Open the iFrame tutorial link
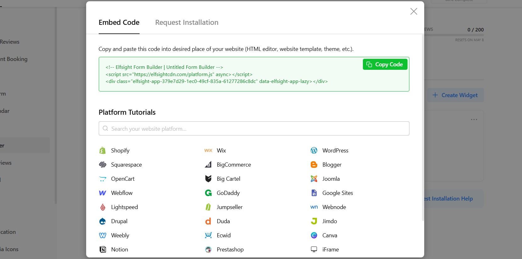The image size is (522, 259). click(x=330, y=250)
